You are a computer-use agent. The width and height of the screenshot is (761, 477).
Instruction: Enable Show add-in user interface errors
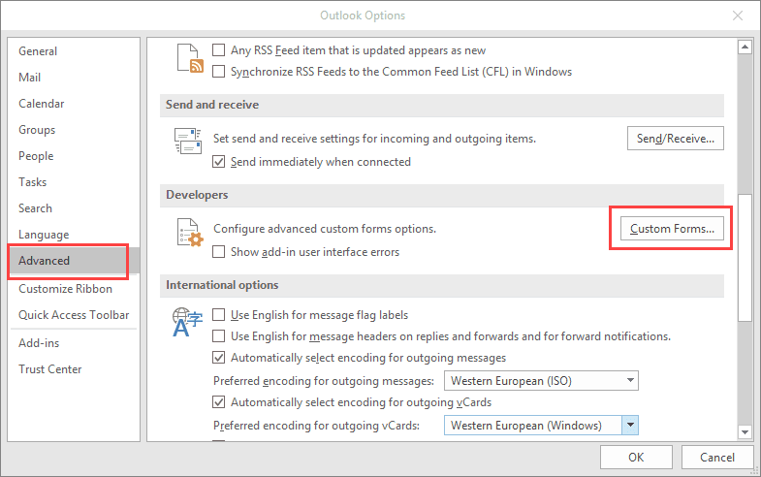click(x=219, y=252)
